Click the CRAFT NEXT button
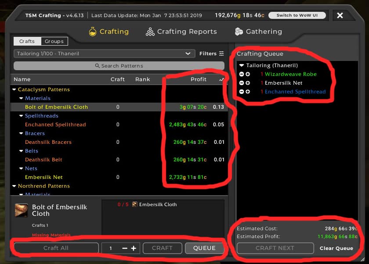The height and width of the screenshot is (264, 369). (x=275, y=248)
